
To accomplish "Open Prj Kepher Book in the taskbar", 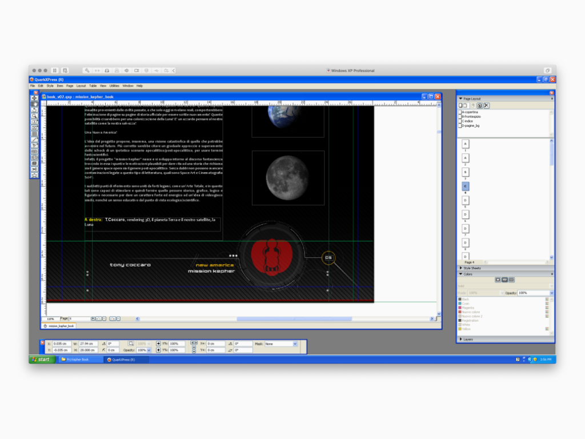I will [x=80, y=360].
